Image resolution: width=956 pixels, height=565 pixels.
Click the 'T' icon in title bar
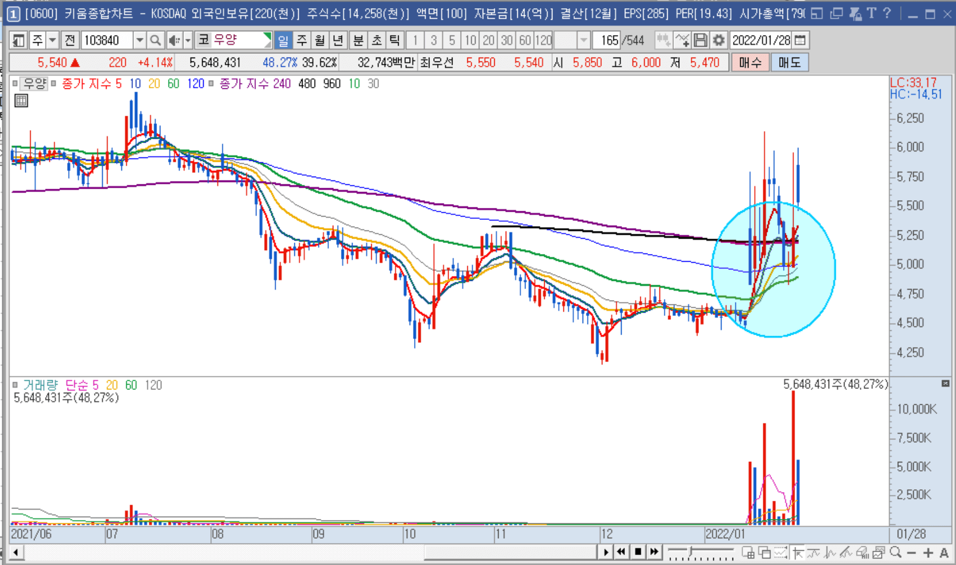pyautogui.click(x=871, y=13)
